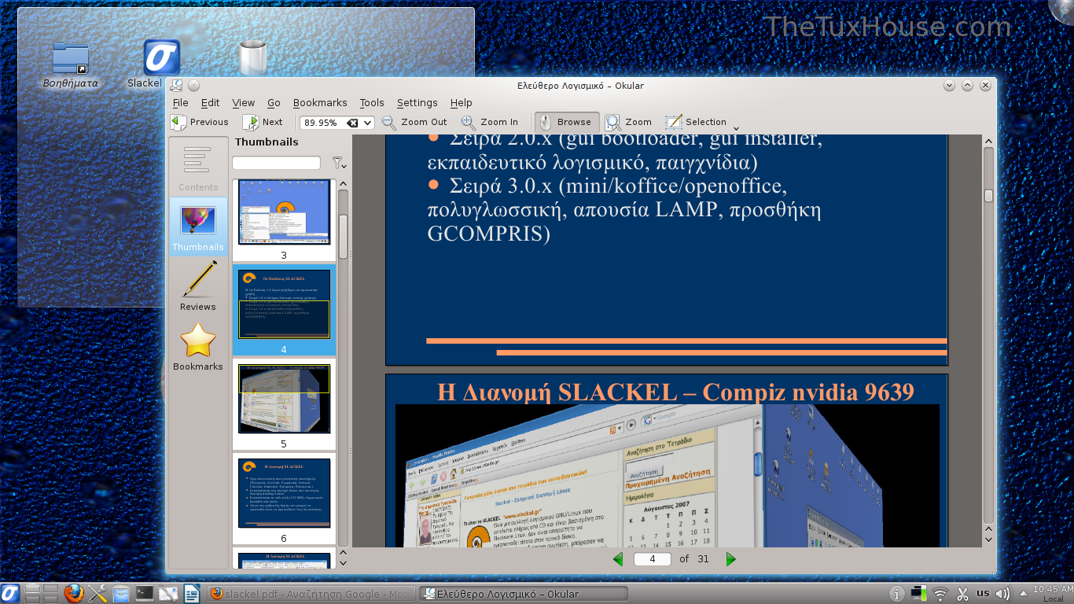
Task: Enable the Selection tool
Action: 696,122
